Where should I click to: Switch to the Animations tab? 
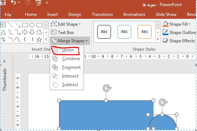point(134,14)
